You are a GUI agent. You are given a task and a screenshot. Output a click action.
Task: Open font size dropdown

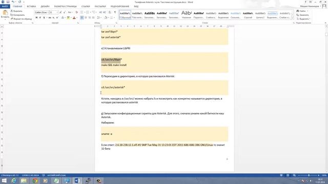coord(57,12)
